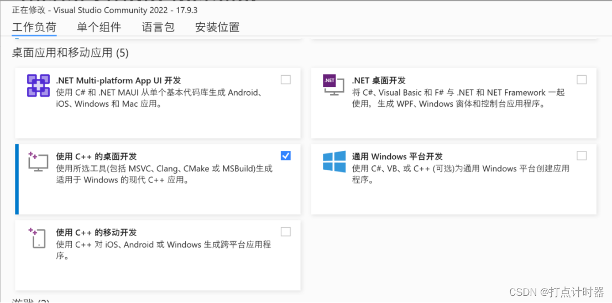
Task: Click the .NET Multi-platform App UI purple icon
Action: [38, 86]
